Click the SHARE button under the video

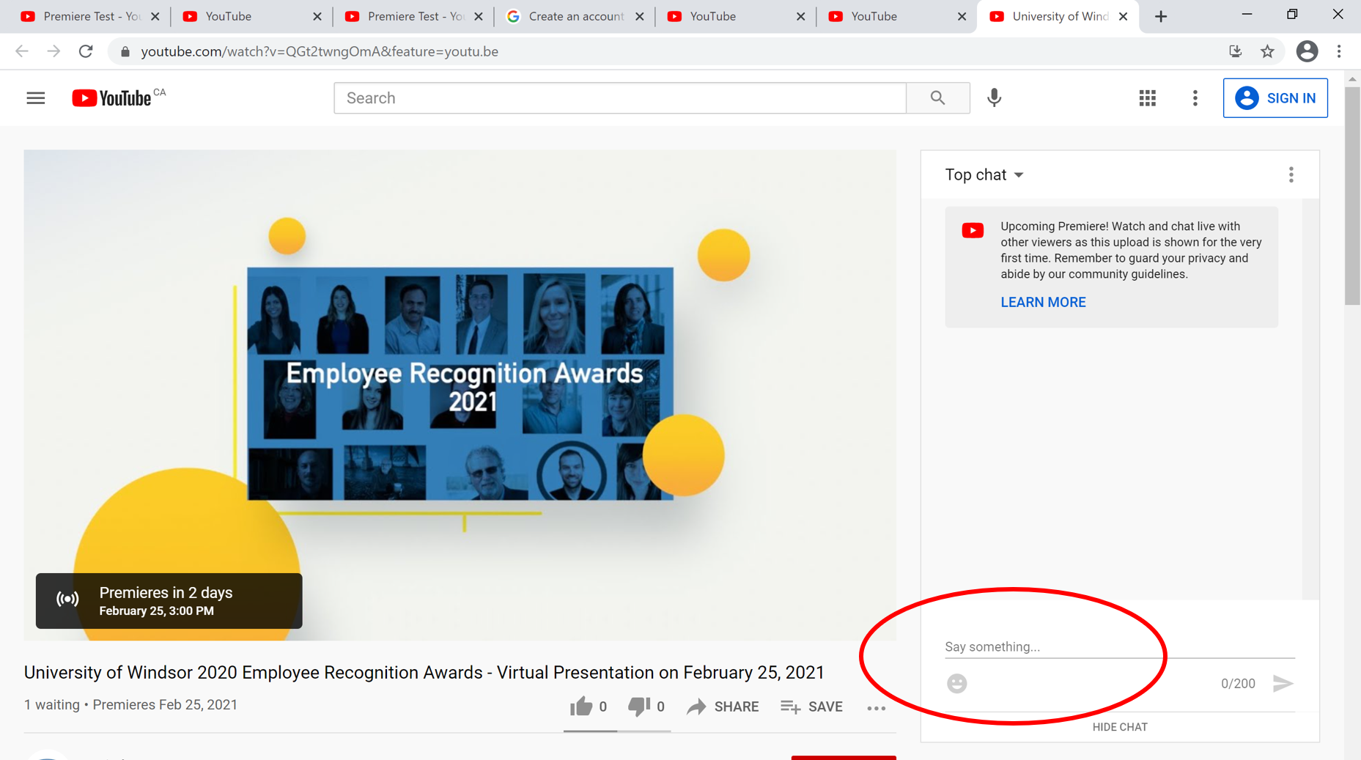pyautogui.click(x=723, y=706)
